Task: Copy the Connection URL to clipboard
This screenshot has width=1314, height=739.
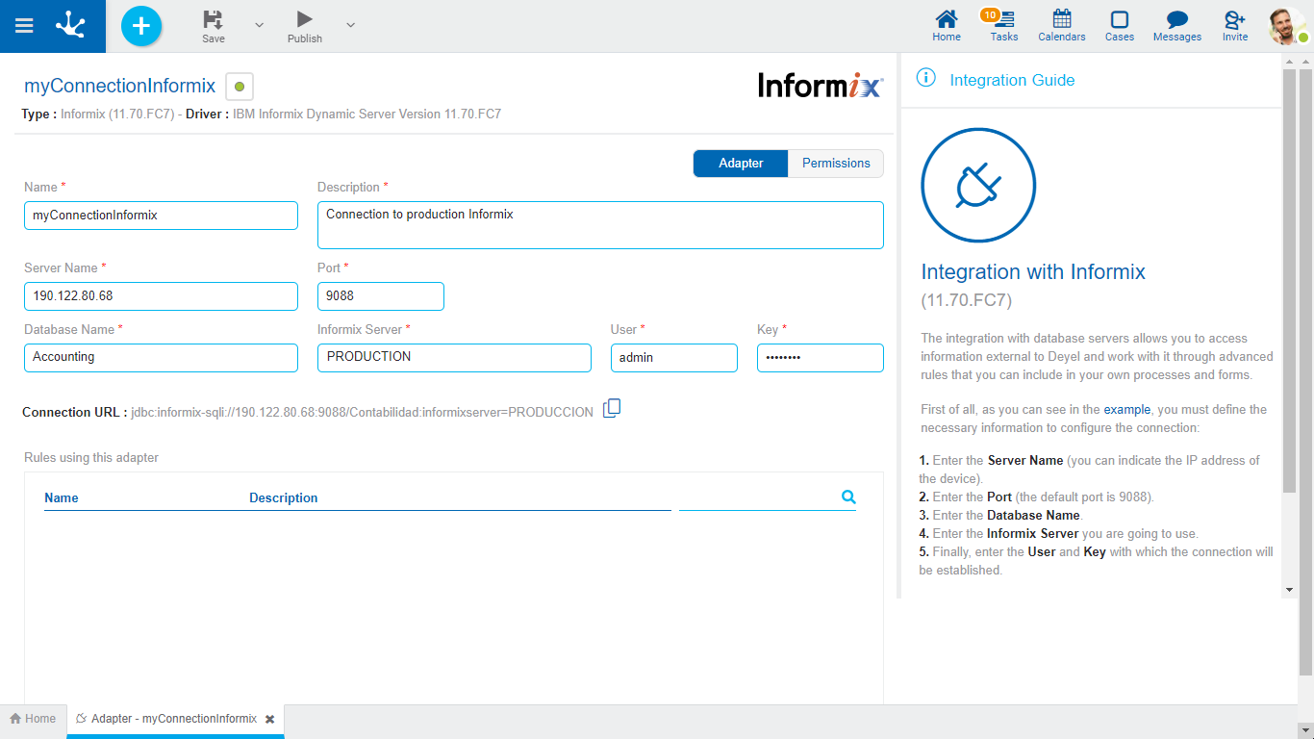Action: click(612, 409)
